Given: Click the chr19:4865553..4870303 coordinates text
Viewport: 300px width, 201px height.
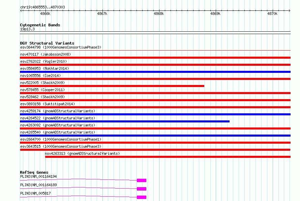Looking at the screenshot, I should [x=42, y=7].
